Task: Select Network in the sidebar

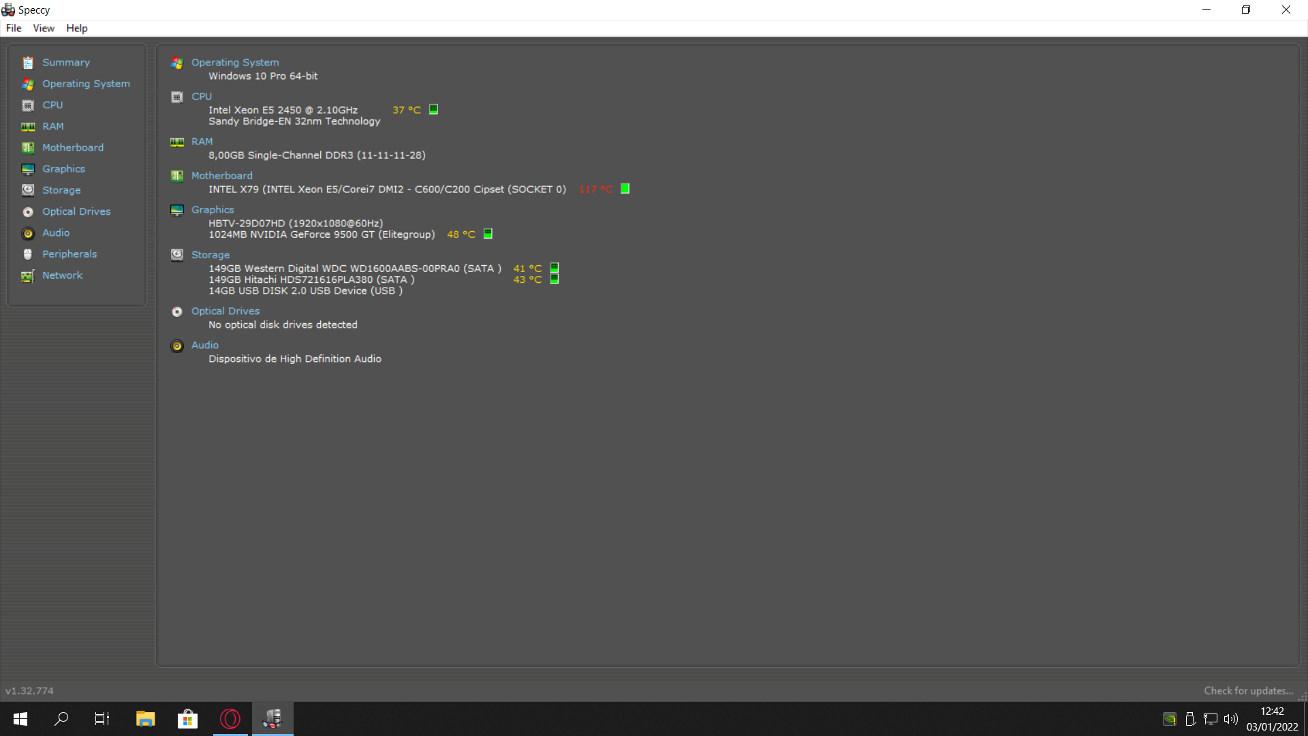Action: pos(62,275)
